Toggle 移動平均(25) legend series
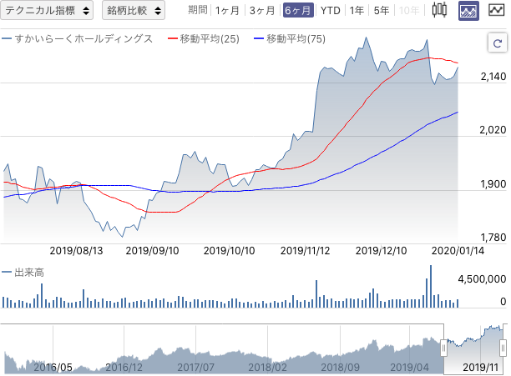Screen dimensions: 511x376 point(204,38)
